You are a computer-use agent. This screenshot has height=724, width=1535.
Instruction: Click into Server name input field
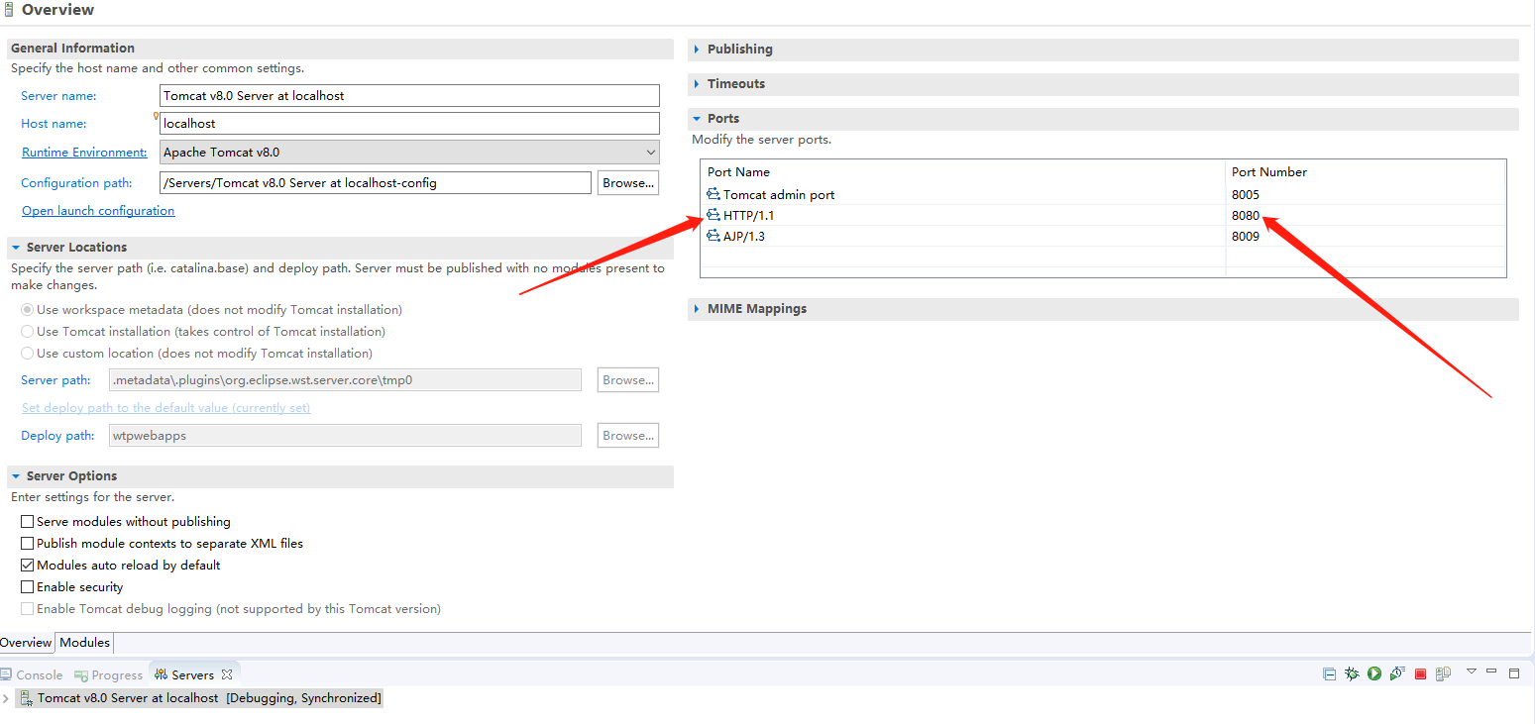point(409,96)
